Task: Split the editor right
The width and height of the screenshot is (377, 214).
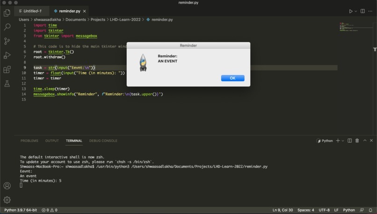Action: point(362,11)
